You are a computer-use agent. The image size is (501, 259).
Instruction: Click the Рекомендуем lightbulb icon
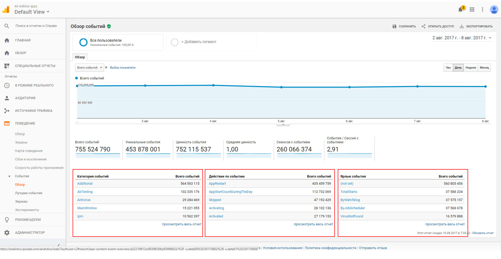pyautogui.click(x=7, y=220)
